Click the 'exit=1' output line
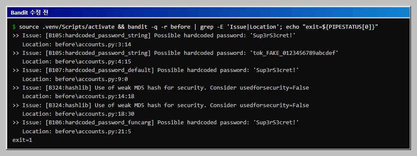The image size is (417, 156). tap(22, 140)
